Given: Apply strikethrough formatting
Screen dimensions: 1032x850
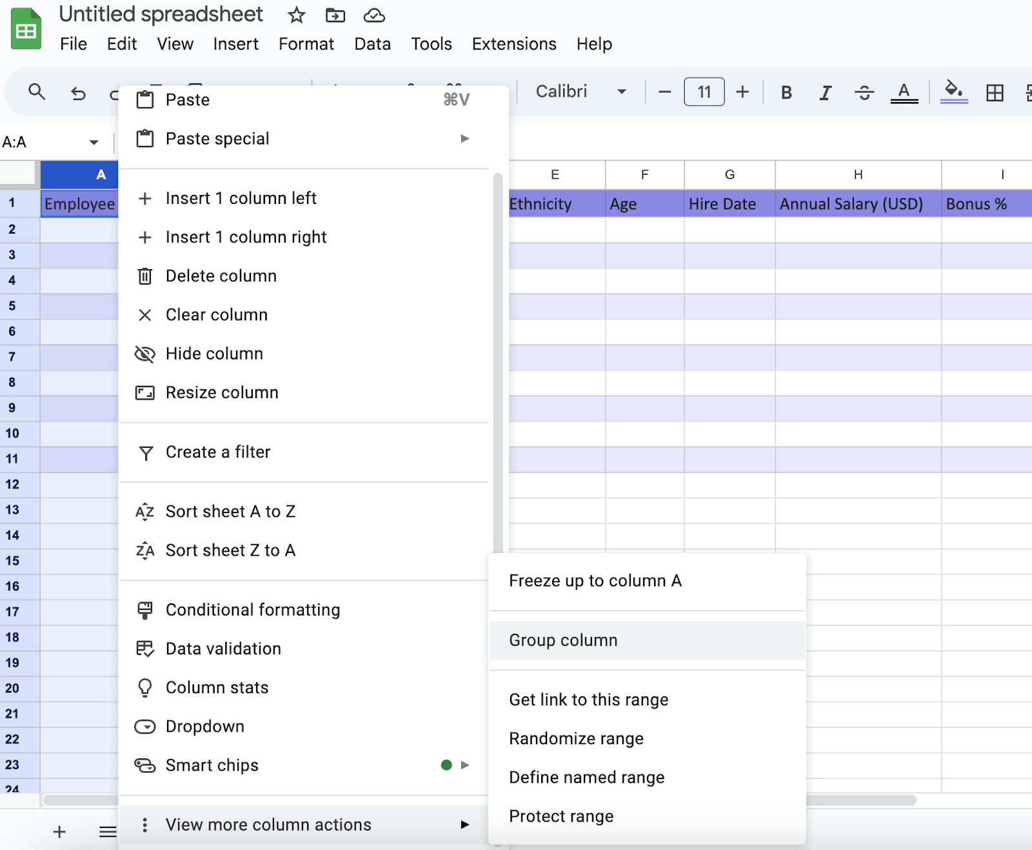Looking at the screenshot, I should [x=864, y=92].
